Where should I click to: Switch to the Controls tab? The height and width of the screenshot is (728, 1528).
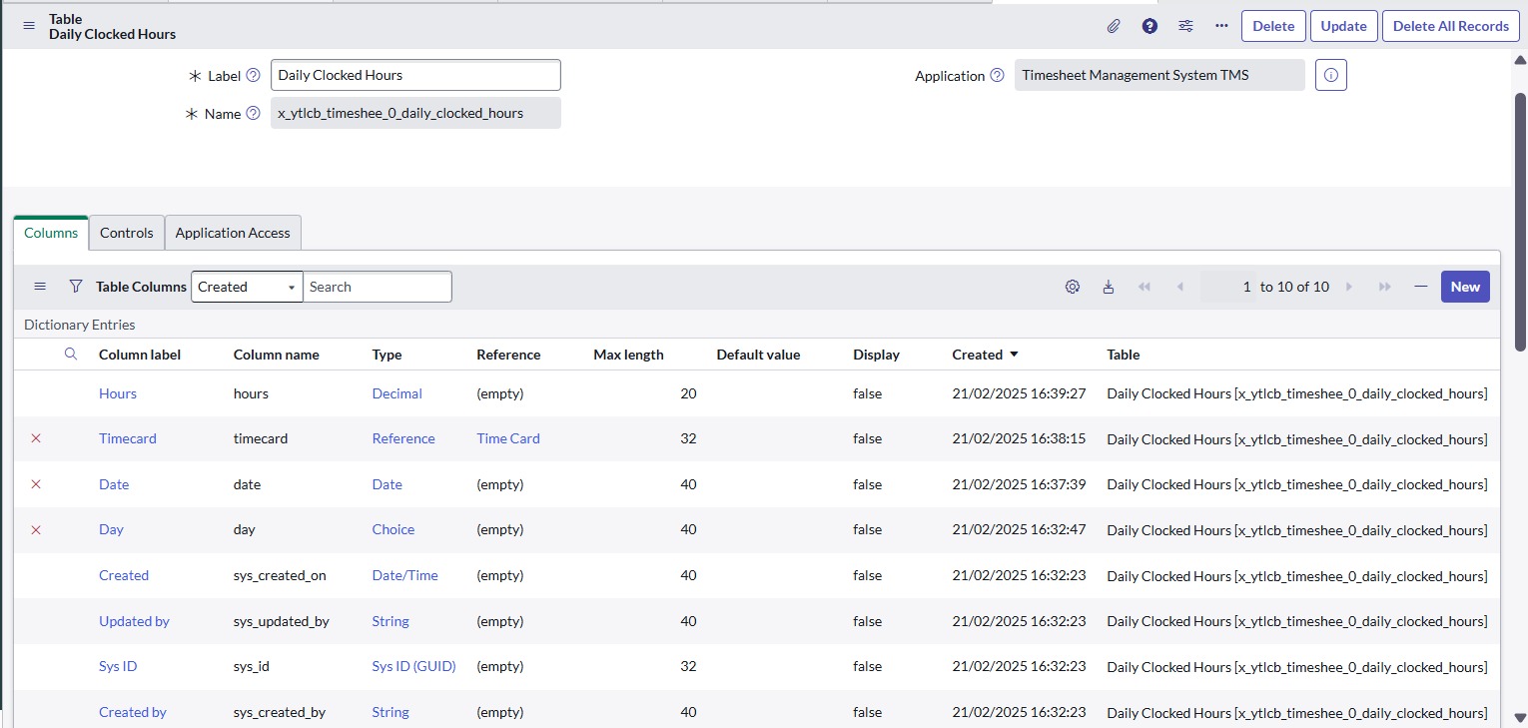coord(127,233)
